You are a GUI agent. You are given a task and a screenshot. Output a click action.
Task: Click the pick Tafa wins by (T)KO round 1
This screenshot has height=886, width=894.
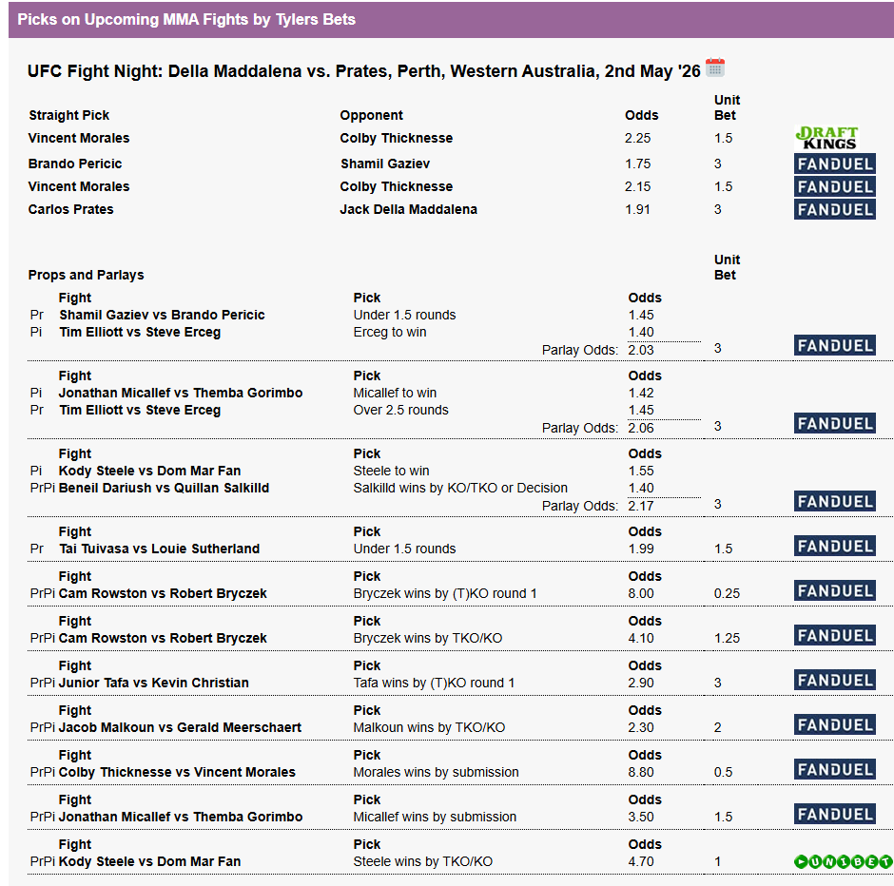[434, 683]
